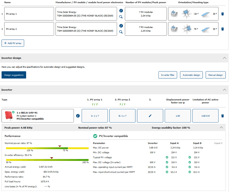Remove the inverter using its trash icon
The image size is (230, 192).
pyautogui.click(x=222, y=116)
